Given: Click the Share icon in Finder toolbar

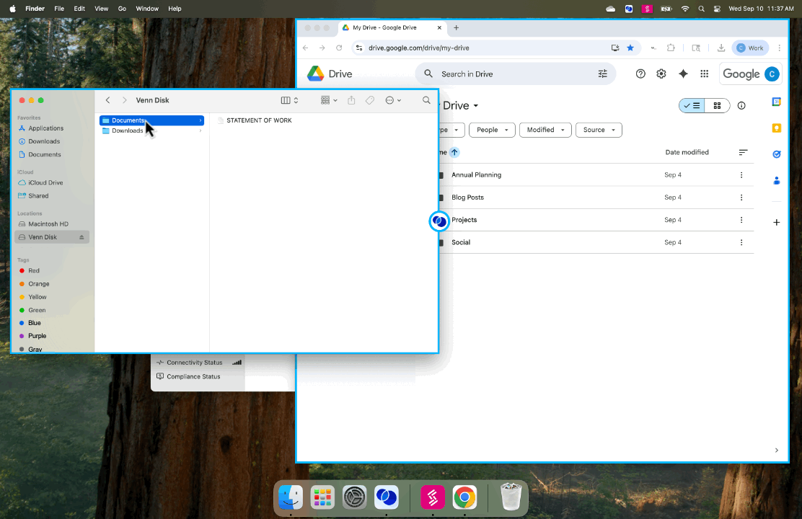Looking at the screenshot, I should [351, 100].
